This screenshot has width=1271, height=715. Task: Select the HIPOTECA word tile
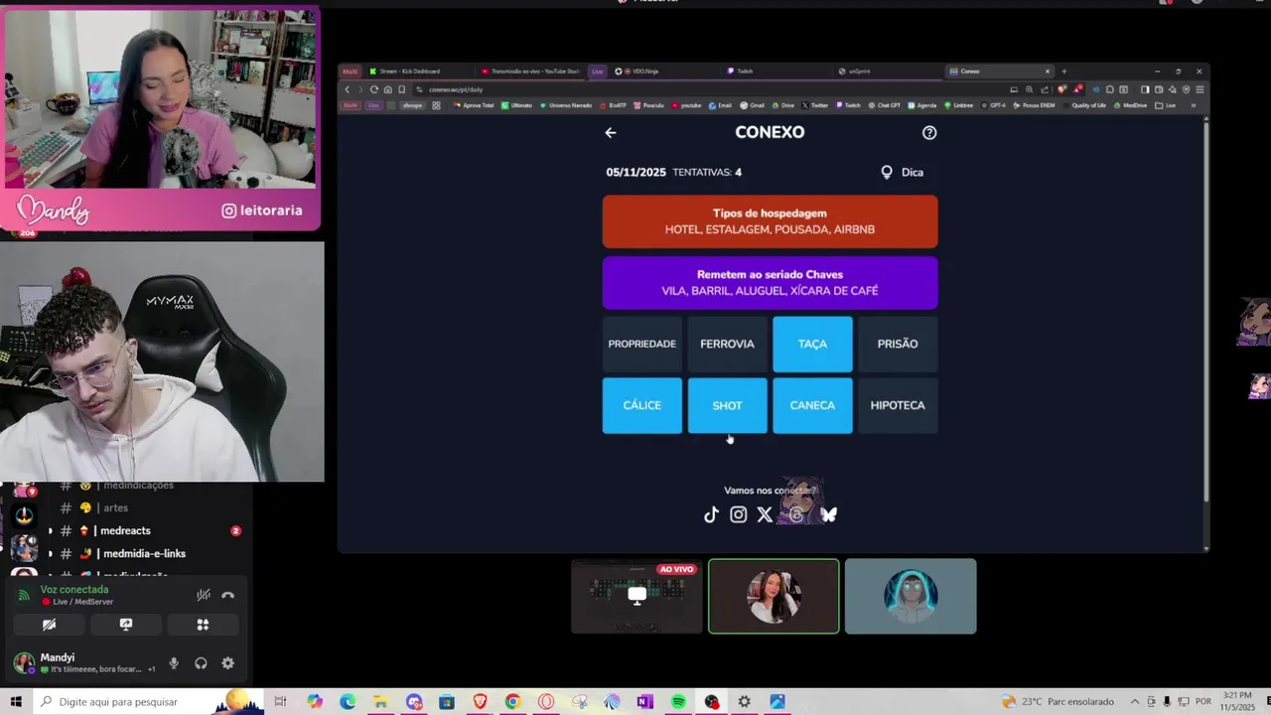click(x=898, y=405)
